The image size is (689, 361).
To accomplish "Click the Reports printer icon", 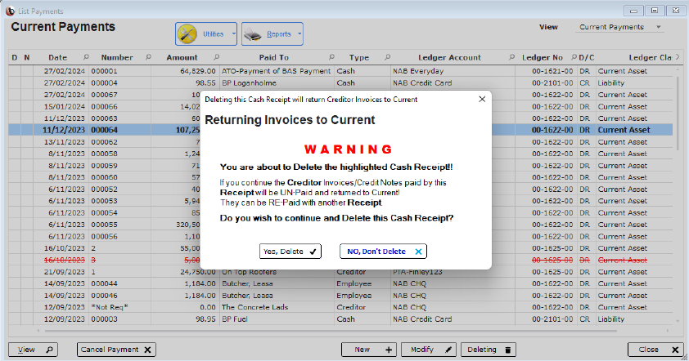I will pyautogui.click(x=253, y=34).
